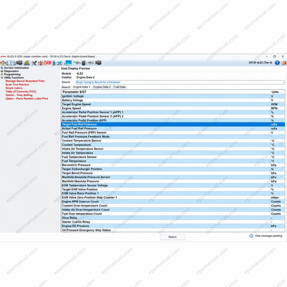
Task: Open Manage Saved Snapshot Files
Action: (25, 81)
